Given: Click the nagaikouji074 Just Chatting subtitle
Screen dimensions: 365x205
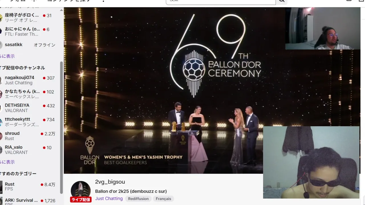Looking at the screenshot, I should [19, 83].
